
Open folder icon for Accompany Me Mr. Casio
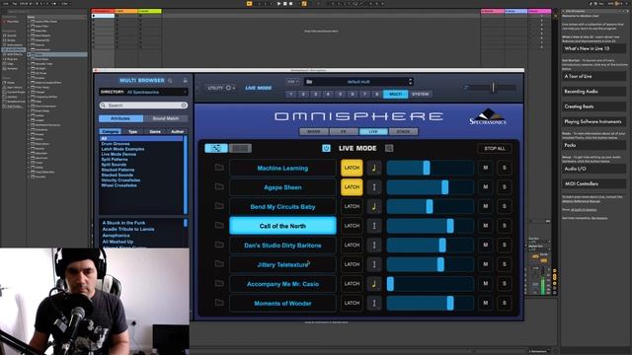tap(219, 283)
